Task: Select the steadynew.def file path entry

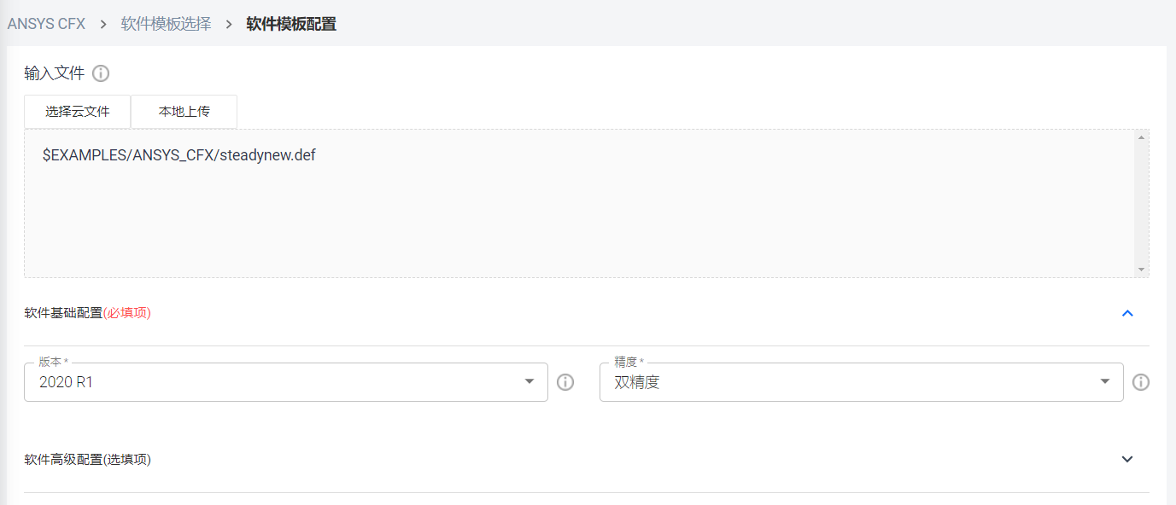Action: [179, 156]
